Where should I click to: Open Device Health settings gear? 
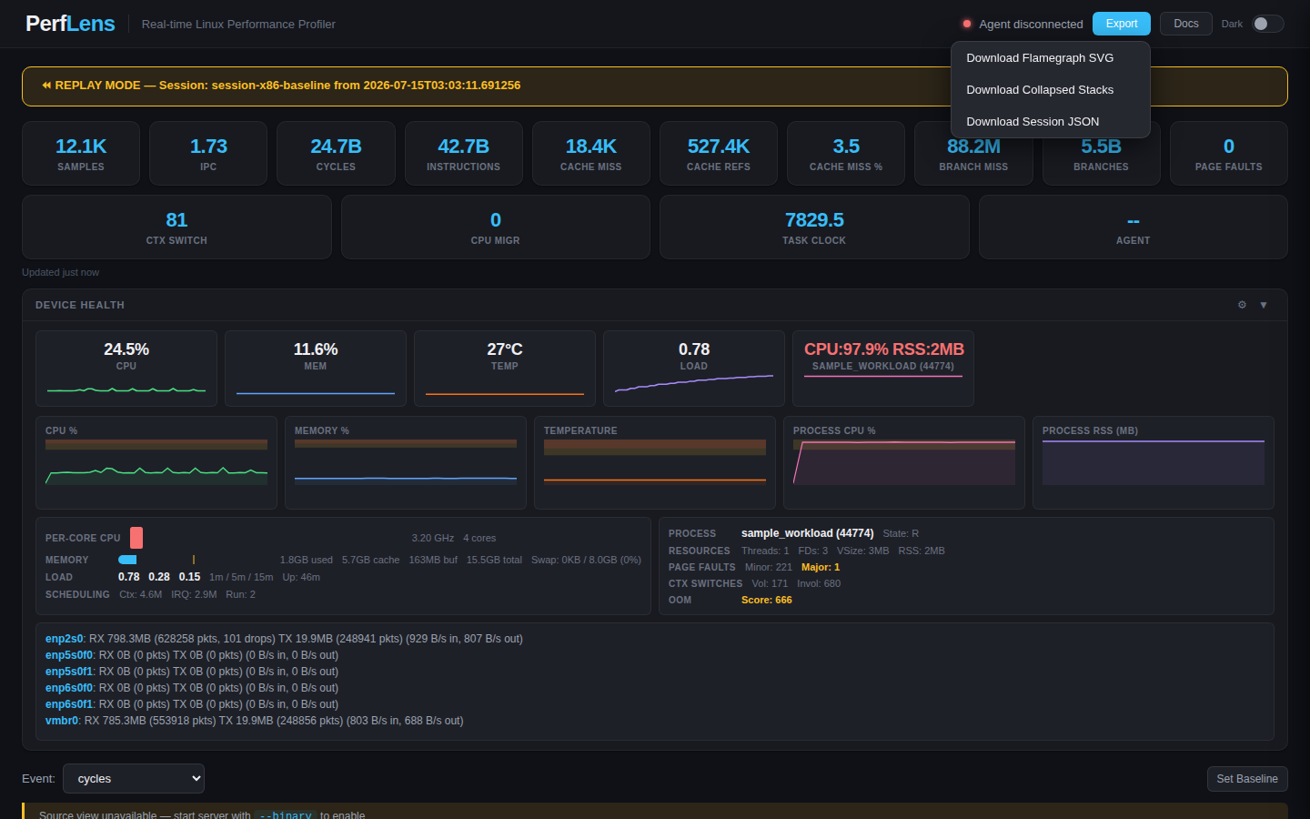tap(1242, 305)
